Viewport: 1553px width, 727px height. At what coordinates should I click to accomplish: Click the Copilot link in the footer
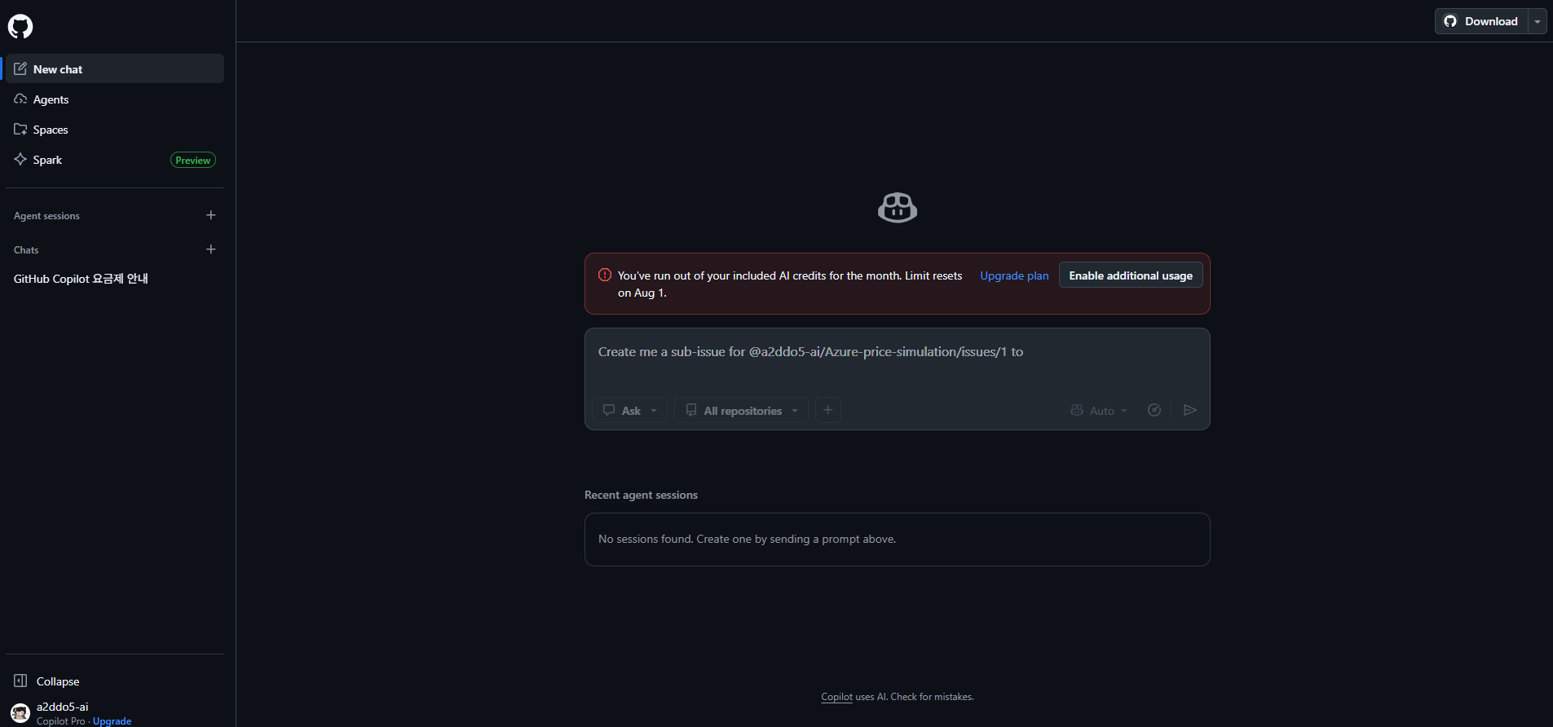[836, 697]
